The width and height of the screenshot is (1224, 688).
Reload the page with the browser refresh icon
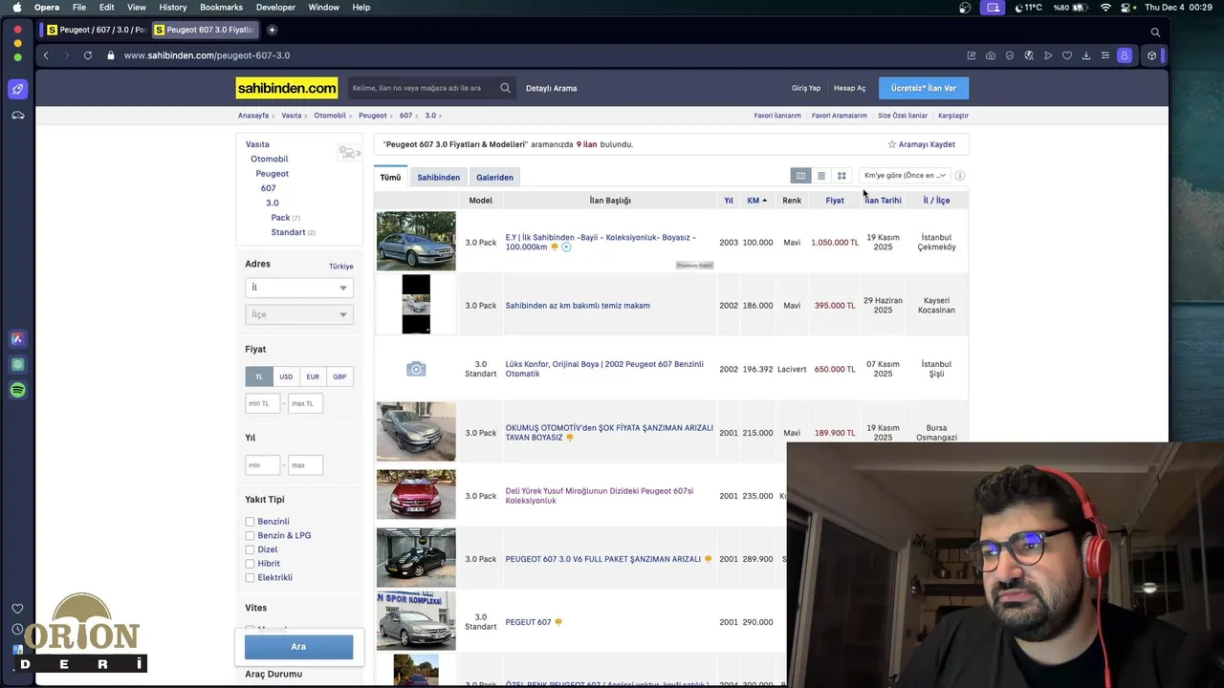tap(88, 55)
